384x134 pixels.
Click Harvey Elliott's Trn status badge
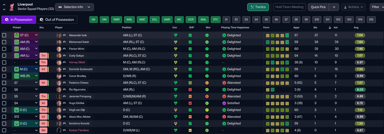pos(43,62)
